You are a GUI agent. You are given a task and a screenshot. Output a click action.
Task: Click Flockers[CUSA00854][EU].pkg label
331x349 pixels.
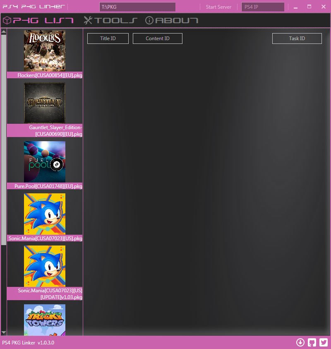pyautogui.click(x=45, y=75)
